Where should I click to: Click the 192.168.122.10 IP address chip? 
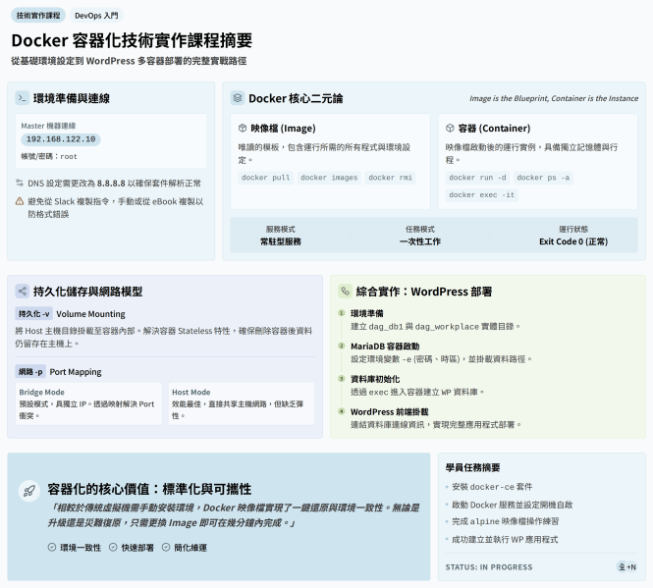61,139
